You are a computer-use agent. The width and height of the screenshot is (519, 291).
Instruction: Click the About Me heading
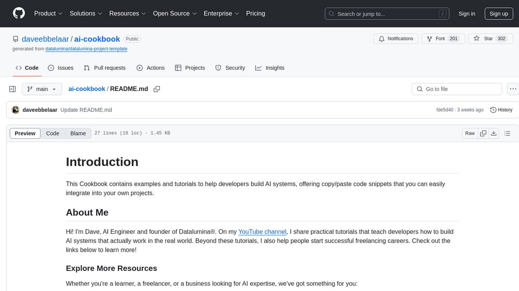tap(87, 213)
